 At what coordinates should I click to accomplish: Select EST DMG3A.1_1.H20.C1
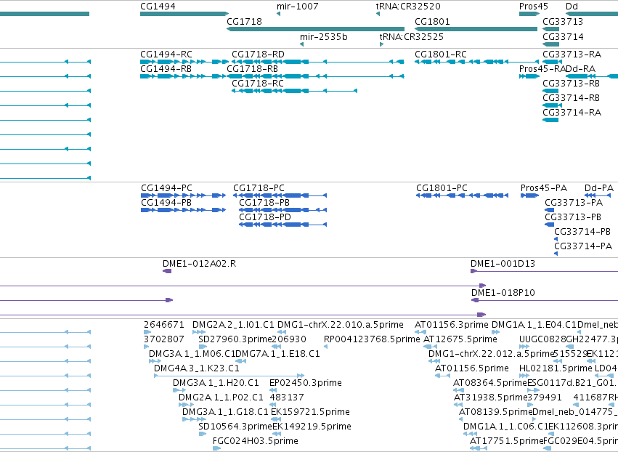[x=179, y=390]
